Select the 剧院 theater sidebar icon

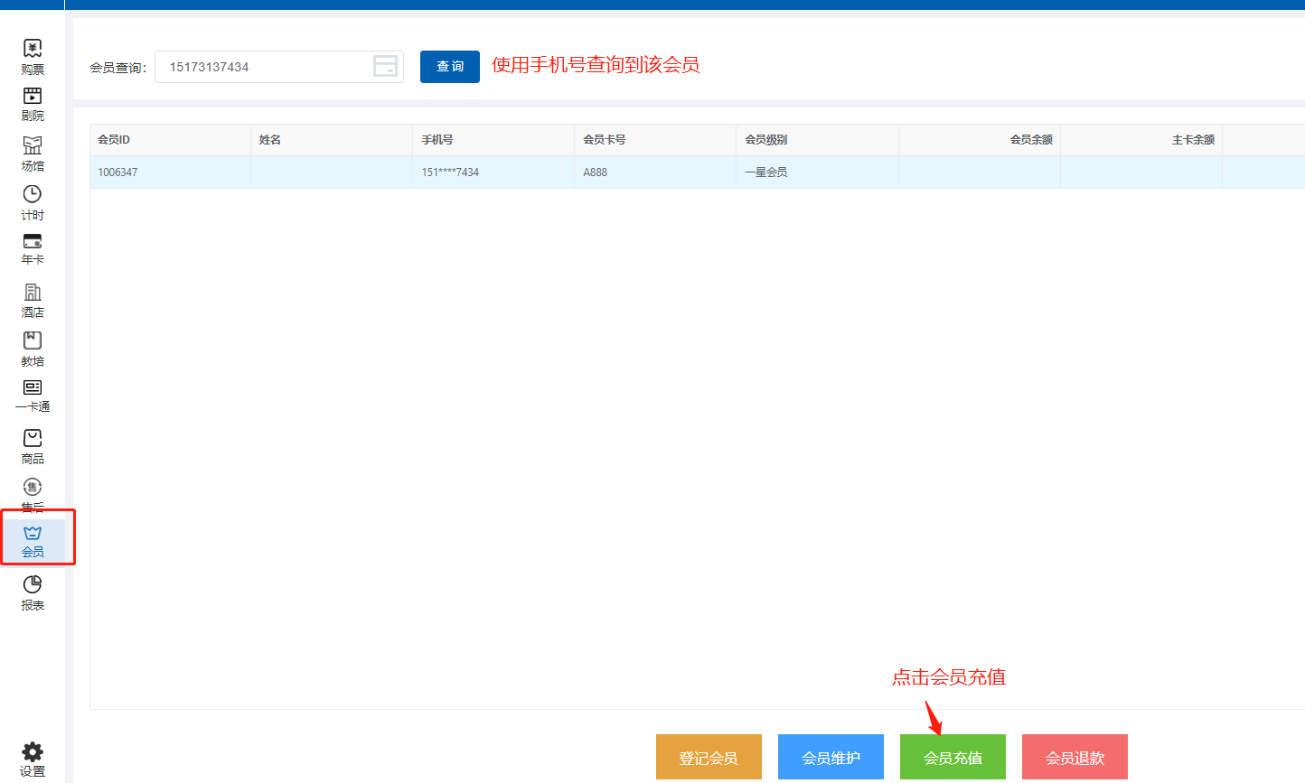click(33, 97)
